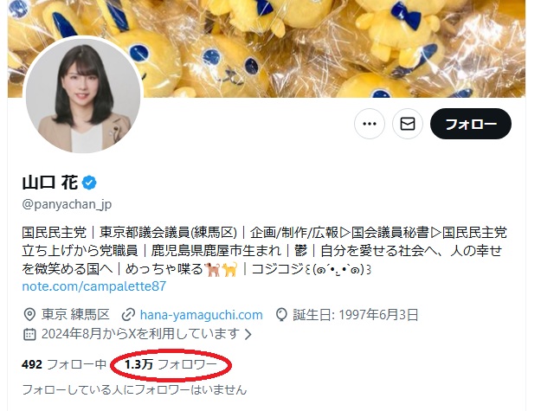The height and width of the screenshot is (411, 541).
Task: Click the 誕生日: 1997年6月3日 birthday text
Action: (x=356, y=315)
